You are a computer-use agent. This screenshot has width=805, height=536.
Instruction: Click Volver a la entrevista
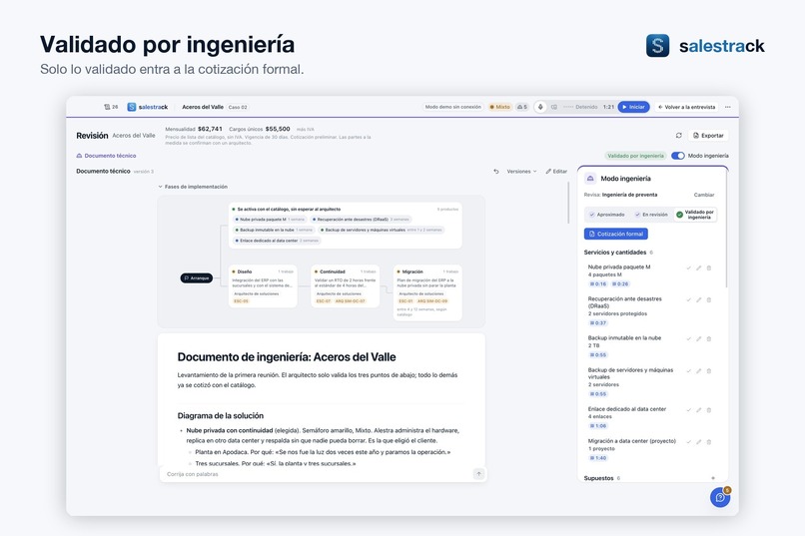click(x=686, y=107)
